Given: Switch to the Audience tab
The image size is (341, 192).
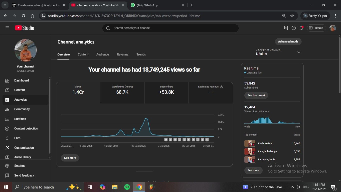Looking at the screenshot, I should [x=103, y=54].
